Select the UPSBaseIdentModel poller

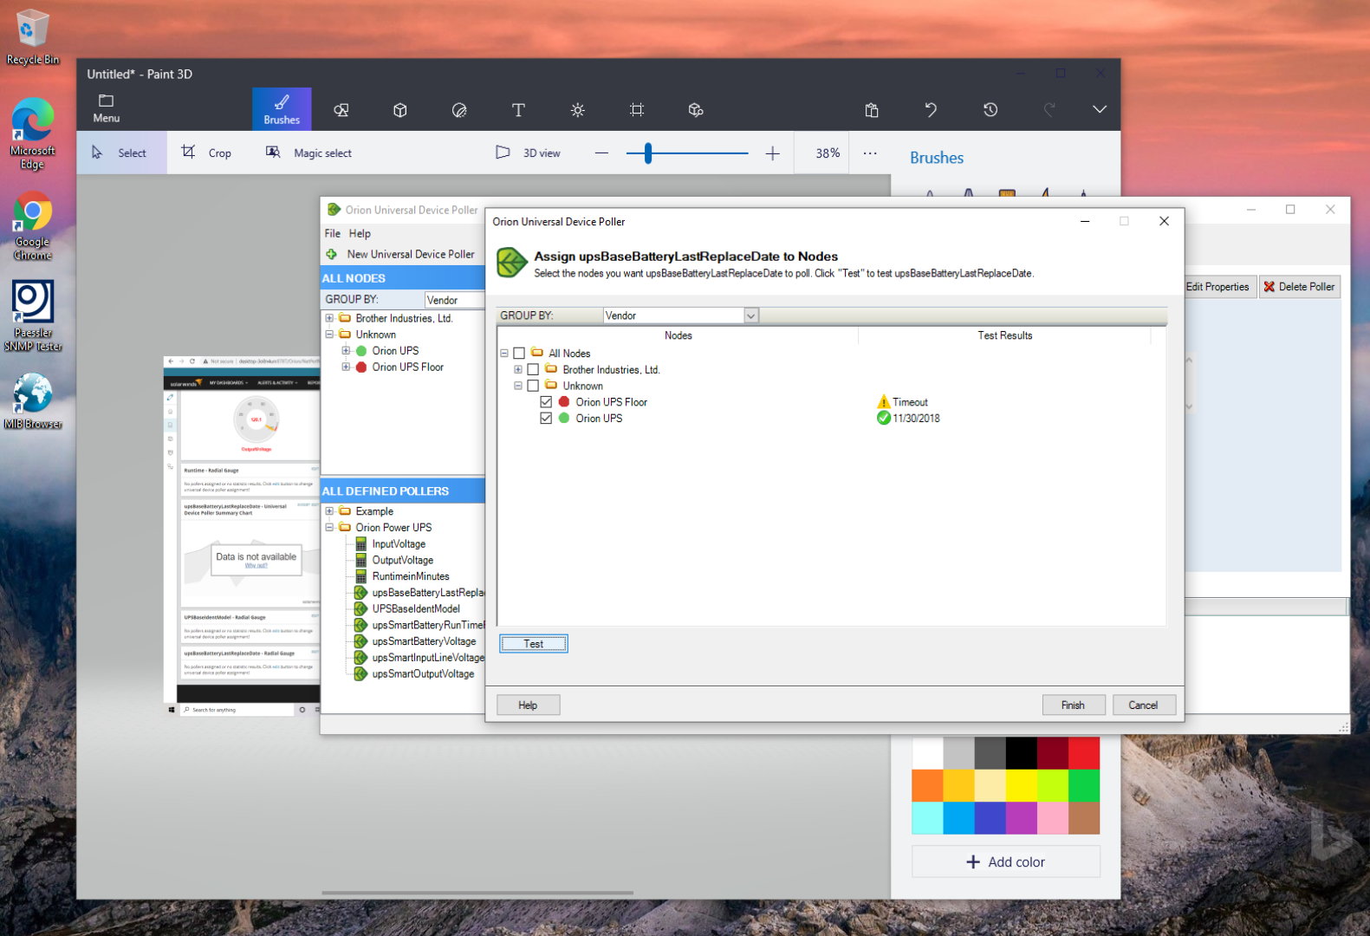416,609
